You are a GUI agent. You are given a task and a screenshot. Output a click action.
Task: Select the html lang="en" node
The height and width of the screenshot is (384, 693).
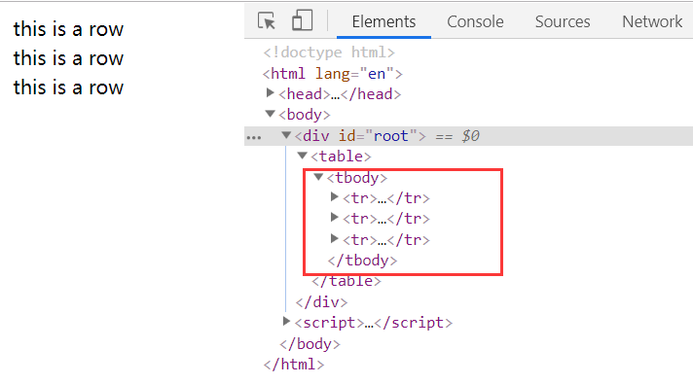pyautogui.click(x=332, y=73)
